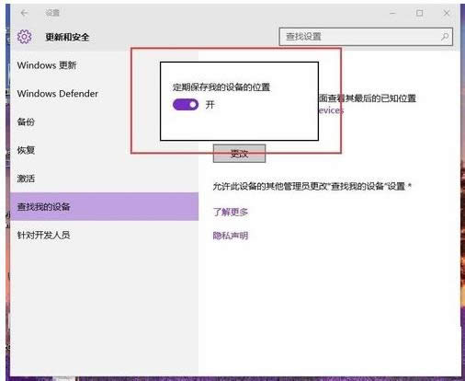The height and width of the screenshot is (381, 465).
Task: Open the 了解更多 link
Action: click(231, 212)
